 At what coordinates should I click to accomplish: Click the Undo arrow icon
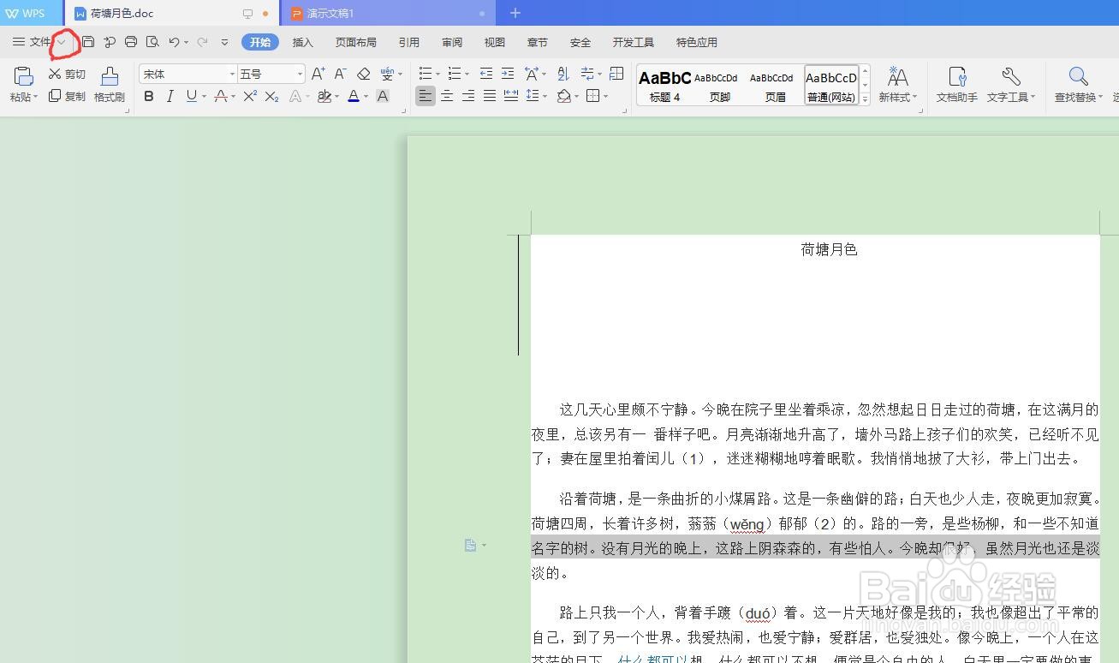pyautogui.click(x=174, y=42)
